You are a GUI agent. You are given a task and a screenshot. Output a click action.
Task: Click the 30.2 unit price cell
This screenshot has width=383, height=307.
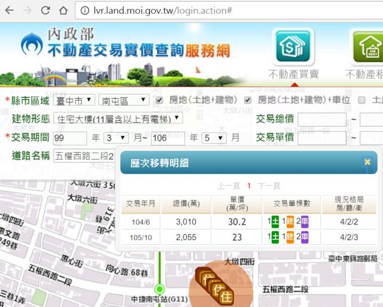(237, 222)
